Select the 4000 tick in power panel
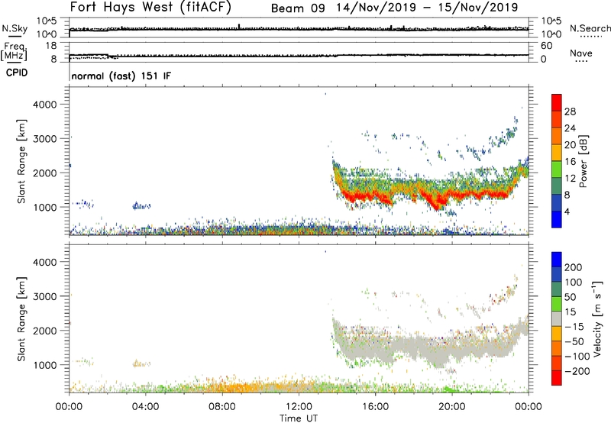Screen dimensions: 611x423 45,105
